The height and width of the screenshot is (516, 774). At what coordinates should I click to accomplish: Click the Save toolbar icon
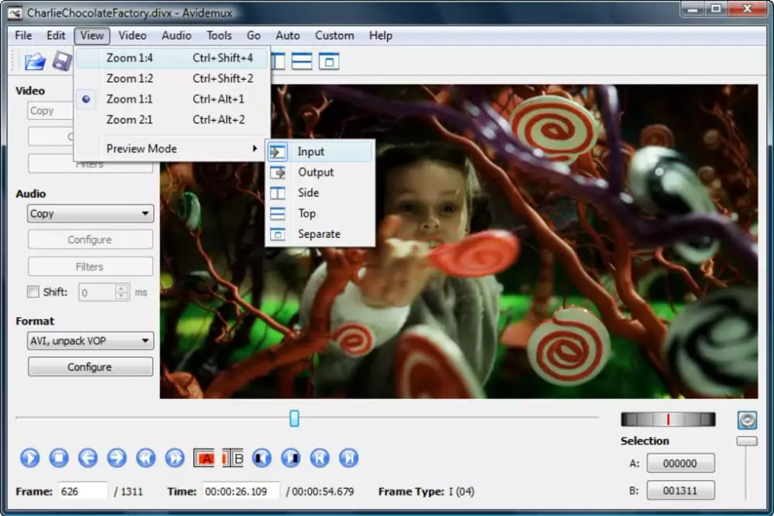62,61
